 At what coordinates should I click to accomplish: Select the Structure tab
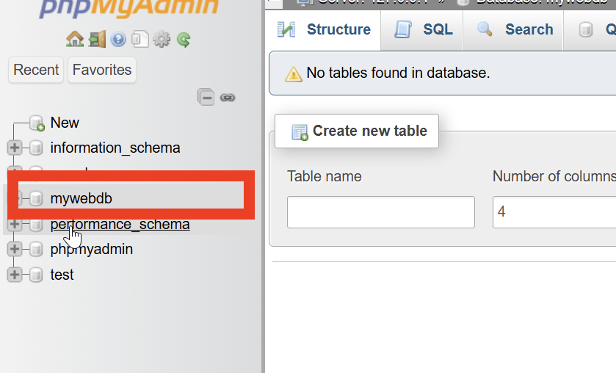pos(324,30)
